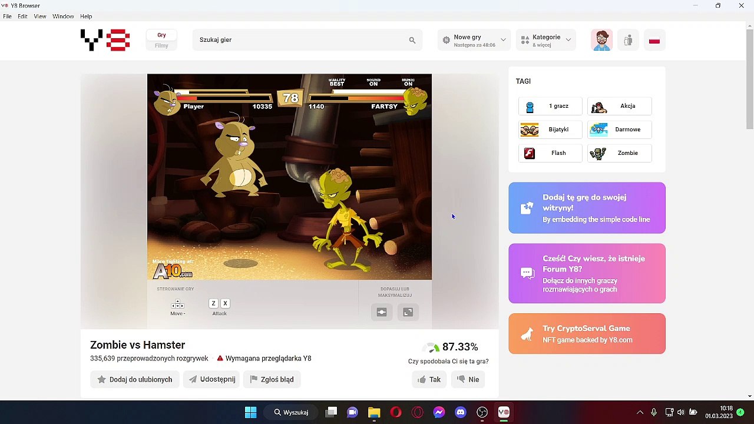Open the video chat taskbar icon
Viewport: 754px width, 424px height.
[x=352, y=412]
